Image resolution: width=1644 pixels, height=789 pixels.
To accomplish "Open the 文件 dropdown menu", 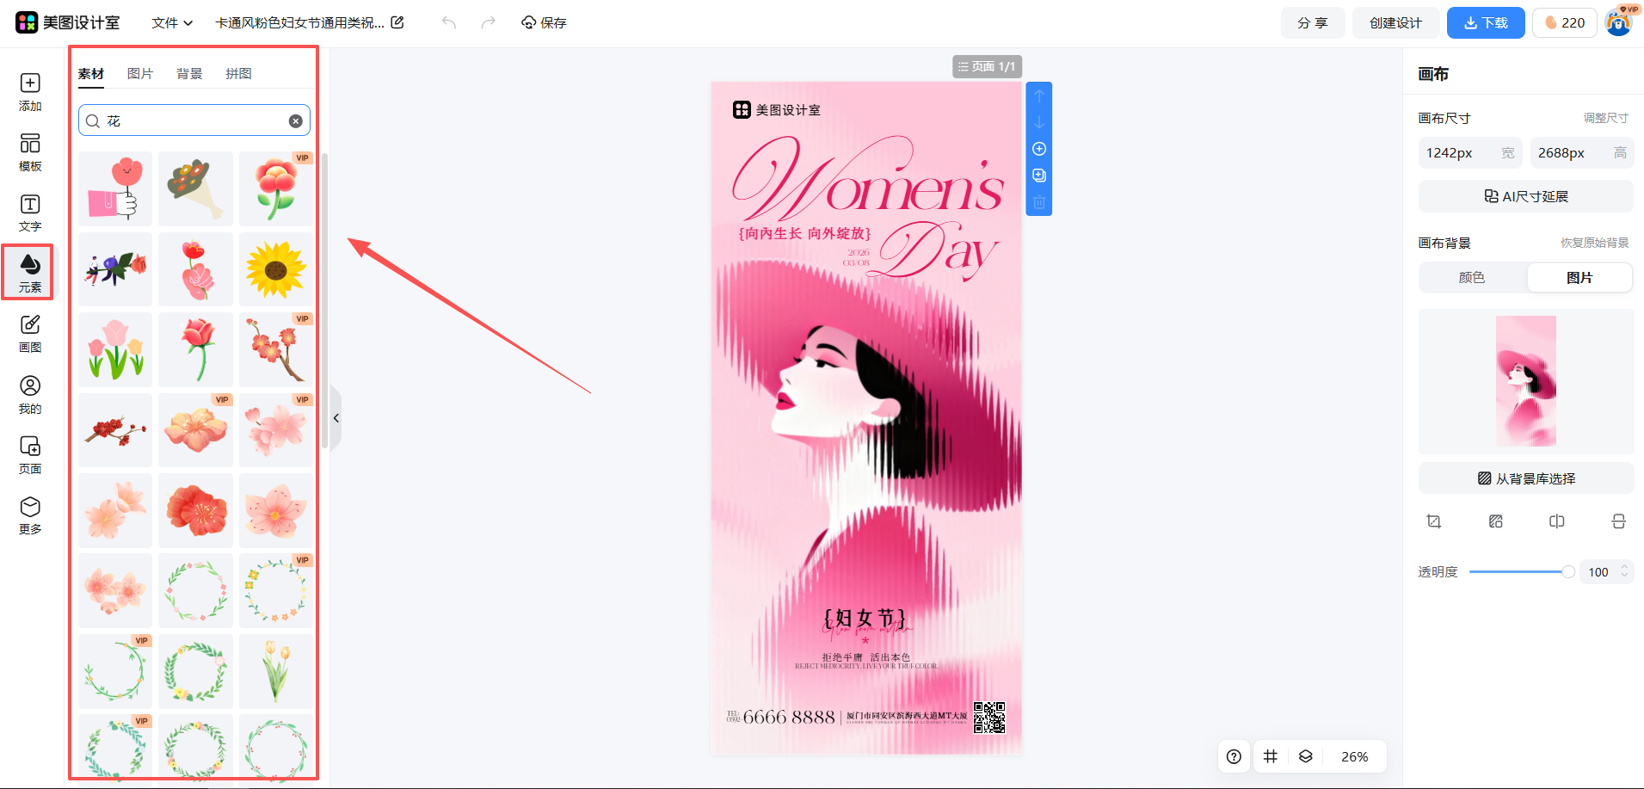I will pos(172,23).
